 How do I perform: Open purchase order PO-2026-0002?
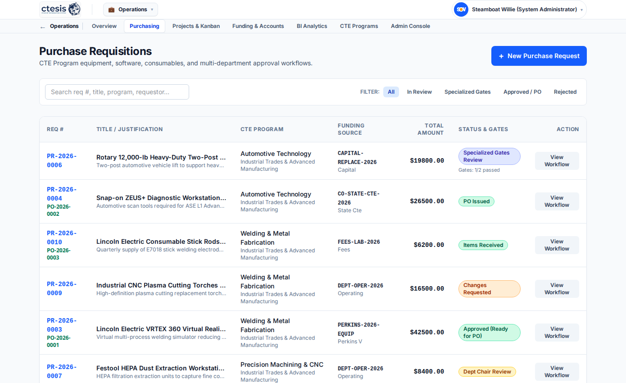(x=59, y=210)
